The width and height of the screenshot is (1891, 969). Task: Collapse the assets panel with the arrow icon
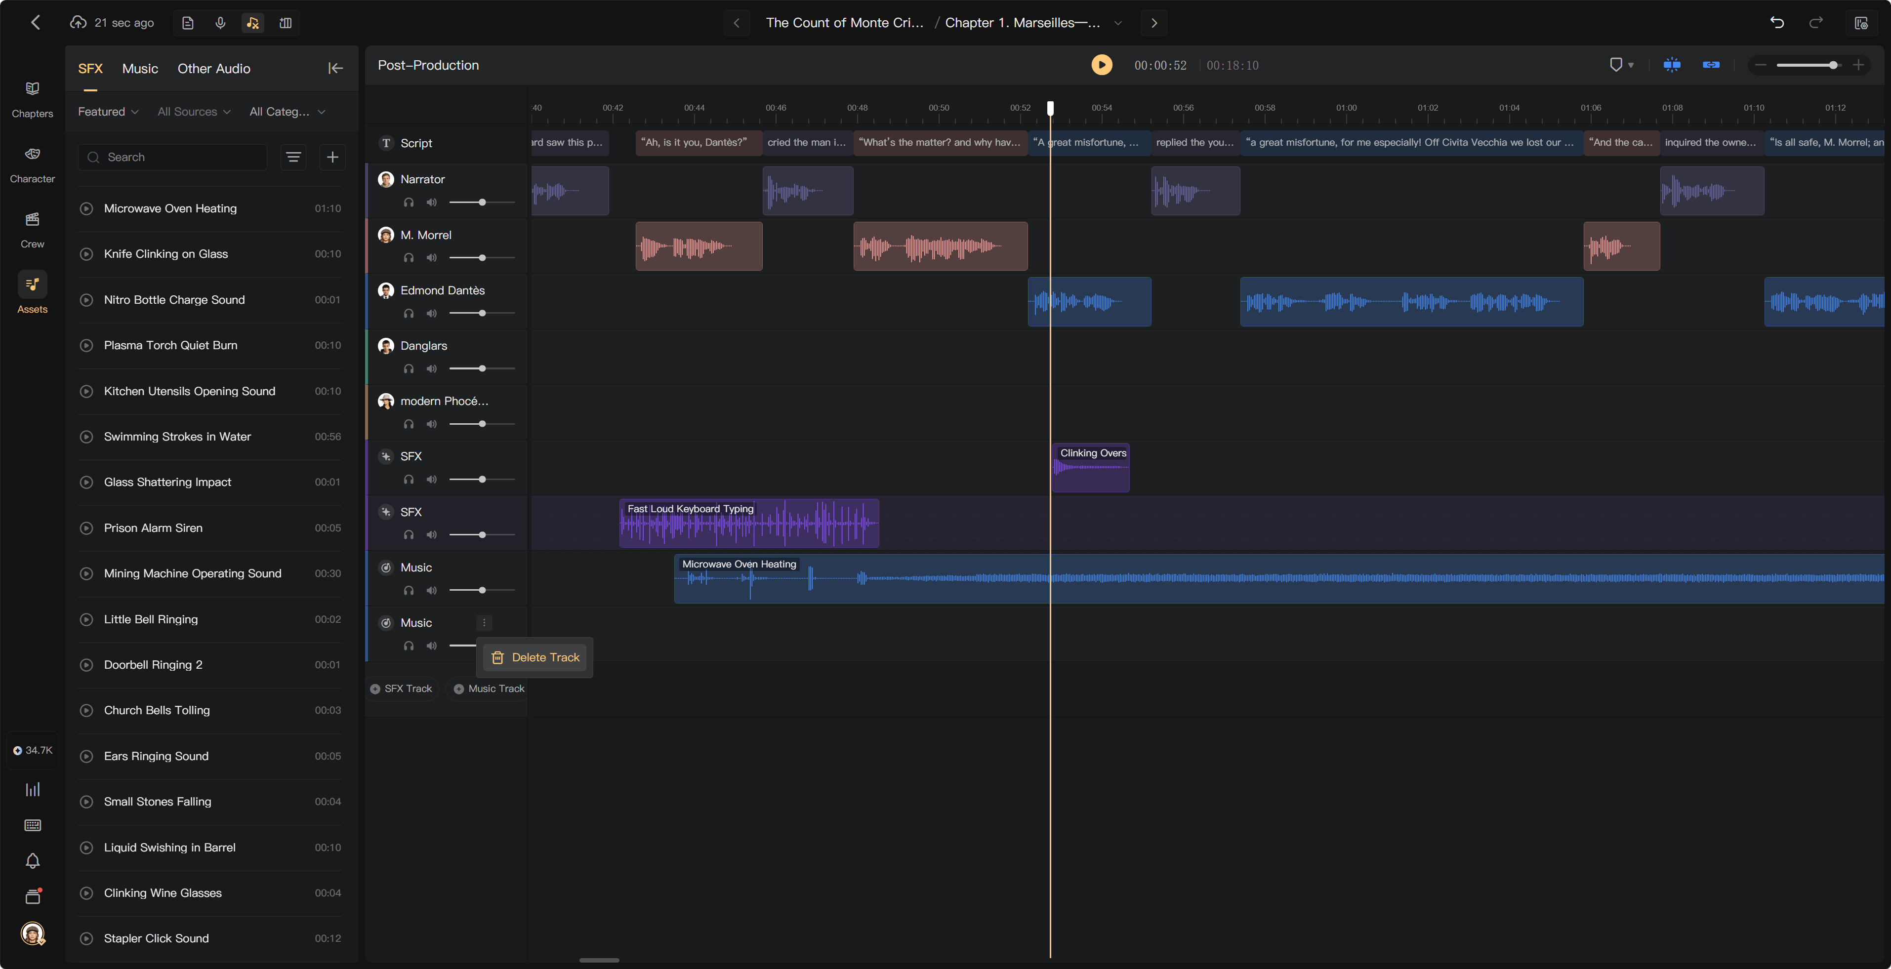tap(335, 68)
